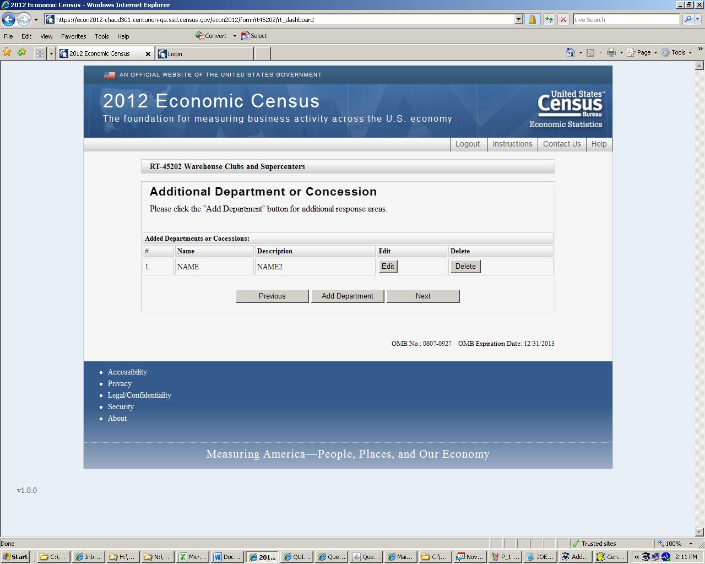Open the About footer link

(x=117, y=419)
